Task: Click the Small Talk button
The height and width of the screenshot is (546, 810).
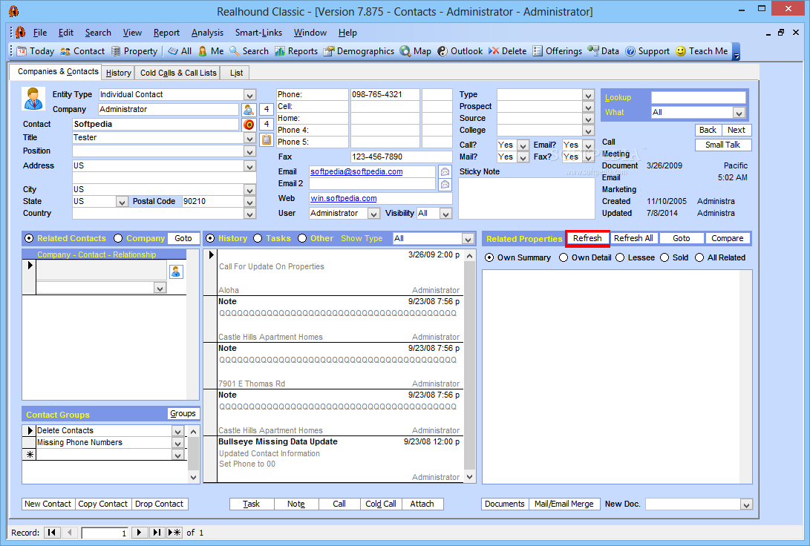Action: pyautogui.click(x=722, y=145)
